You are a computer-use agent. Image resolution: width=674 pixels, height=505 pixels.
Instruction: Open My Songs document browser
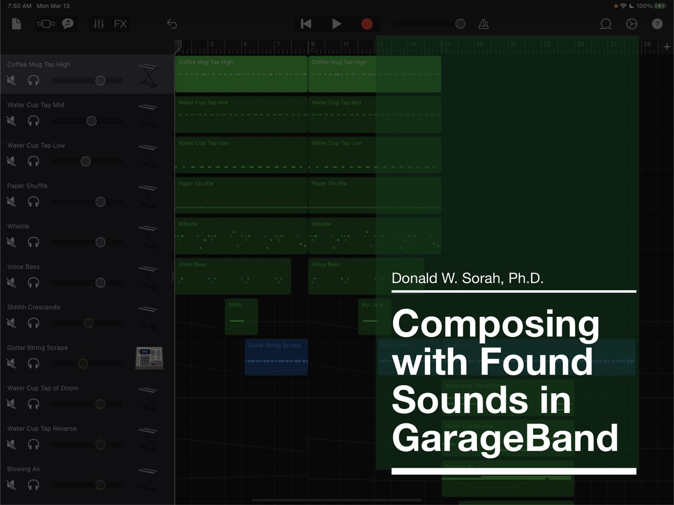point(16,24)
